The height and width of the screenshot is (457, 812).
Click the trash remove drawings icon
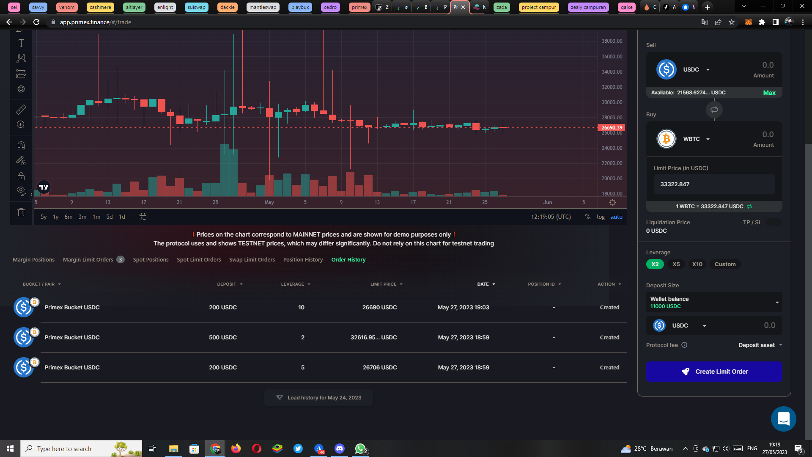pyautogui.click(x=21, y=212)
